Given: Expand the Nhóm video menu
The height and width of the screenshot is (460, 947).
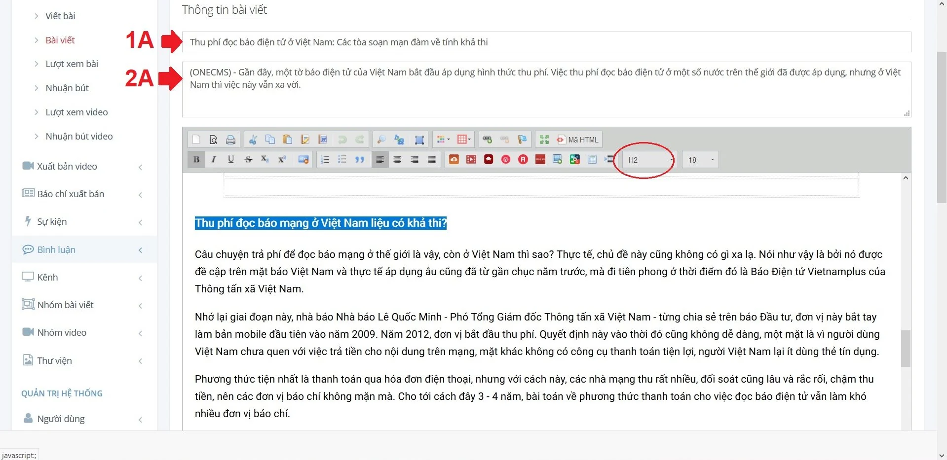Looking at the screenshot, I should (84, 333).
